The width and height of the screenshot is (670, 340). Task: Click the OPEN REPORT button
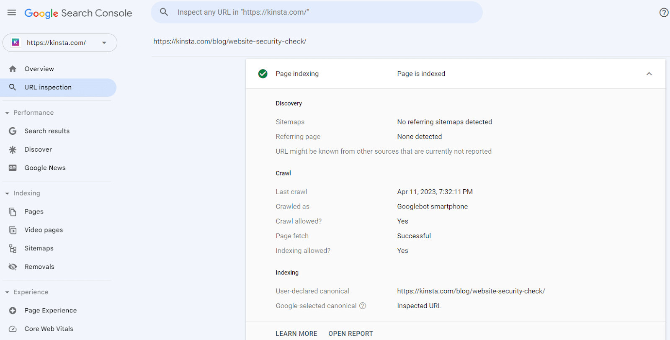tap(350, 334)
